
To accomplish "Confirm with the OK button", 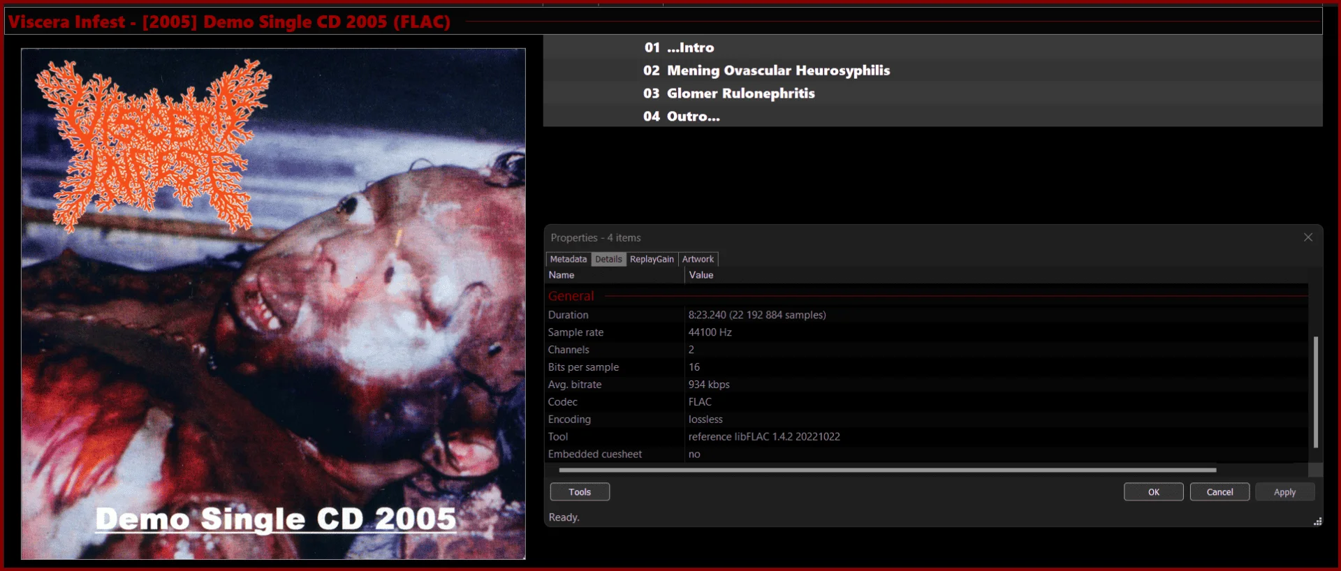I will click(1154, 492).
